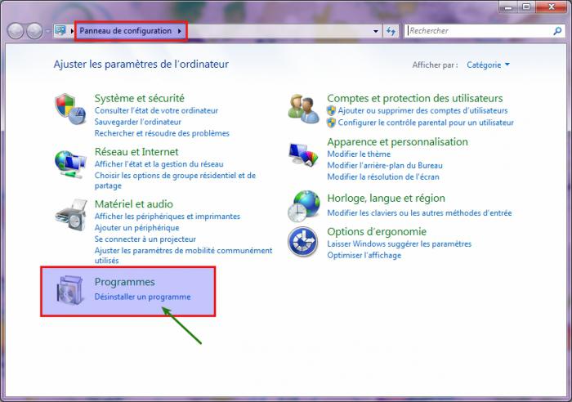The height and width of the screenshot is (402, 572).
Task: Click Afficher les périphériques et imprimantes
Action: pos(167,217)
